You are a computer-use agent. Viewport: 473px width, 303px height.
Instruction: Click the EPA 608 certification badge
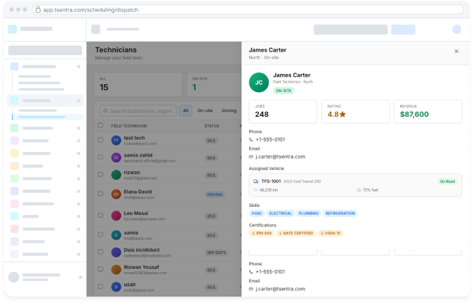pyautogui.click(x=261, y=233)
